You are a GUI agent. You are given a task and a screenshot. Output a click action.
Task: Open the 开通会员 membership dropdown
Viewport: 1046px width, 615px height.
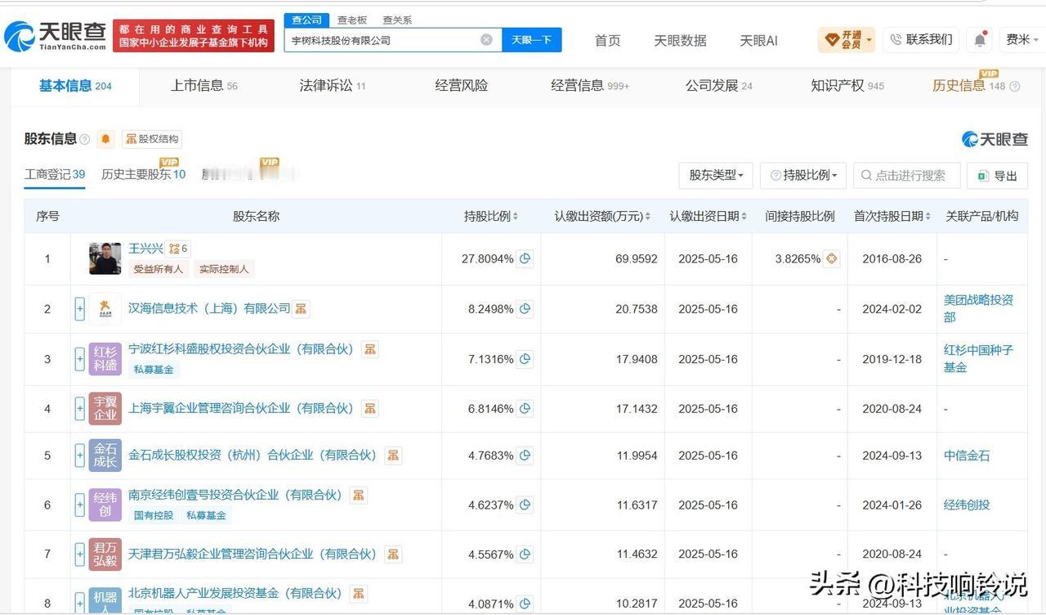[x=846, y=39]
